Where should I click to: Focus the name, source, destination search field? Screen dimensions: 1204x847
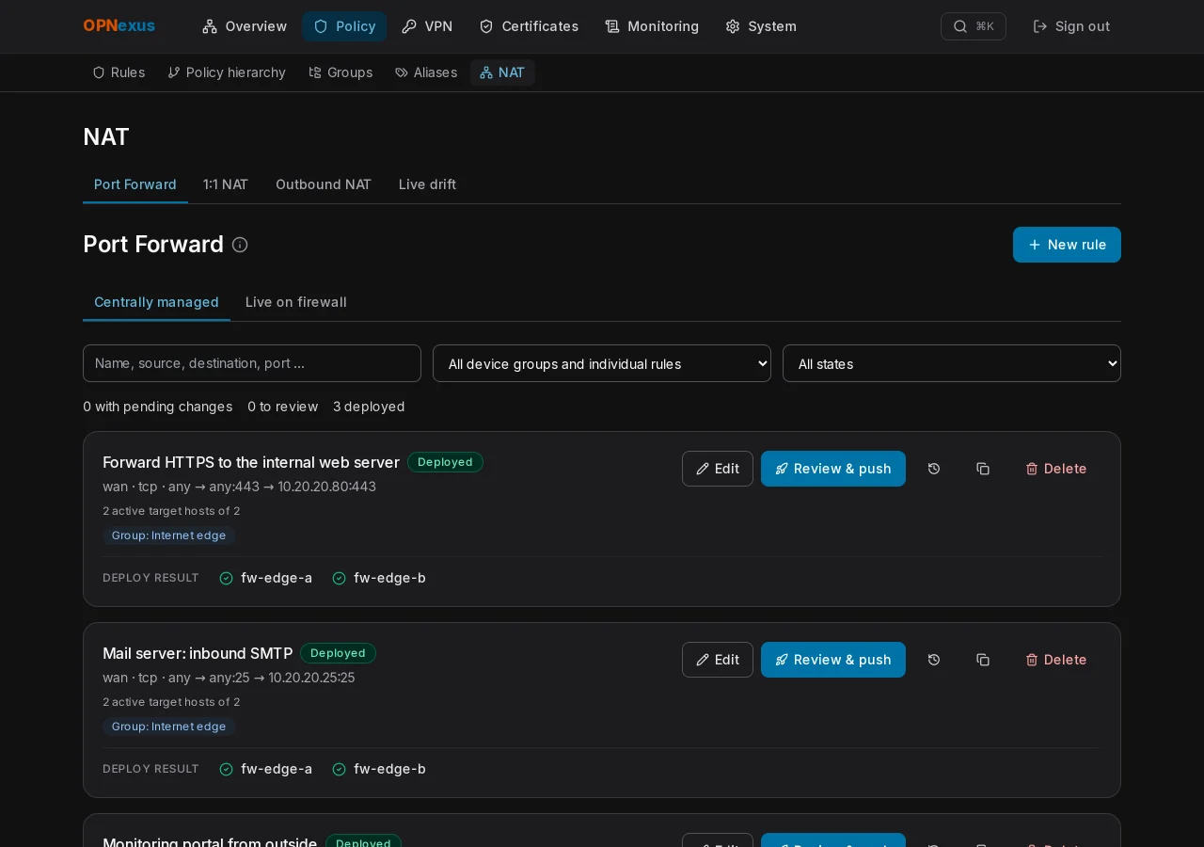pyautogui.click(x=252, y=363)
